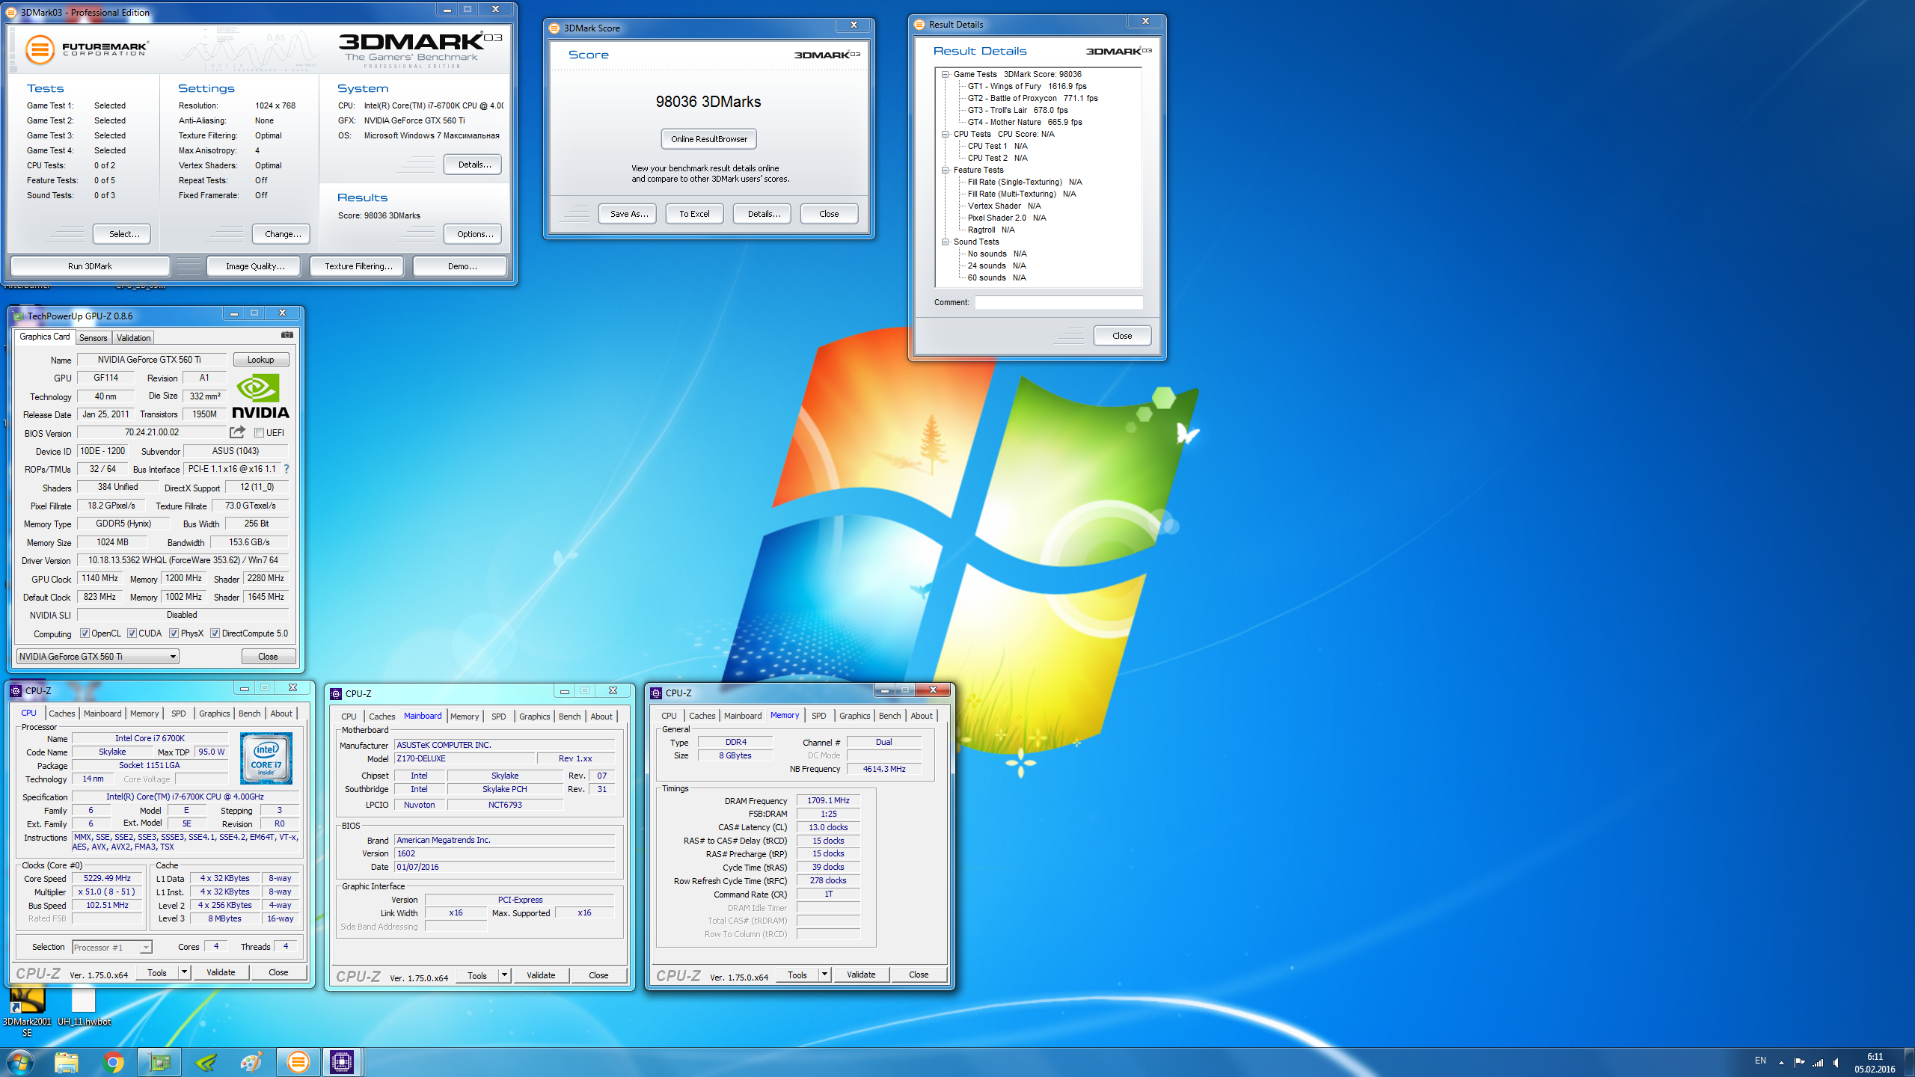Screen dimensions: 1915x1077
Task: Click the Intel Core i7 badge in CPU-Z
Action: point(266,758)
